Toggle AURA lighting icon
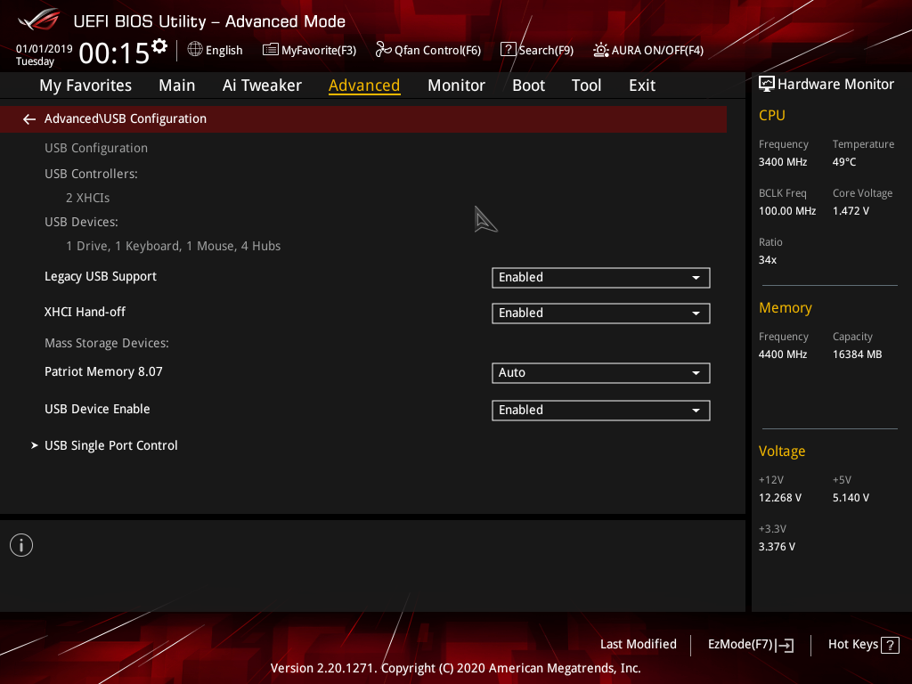 tap(601, 50)
